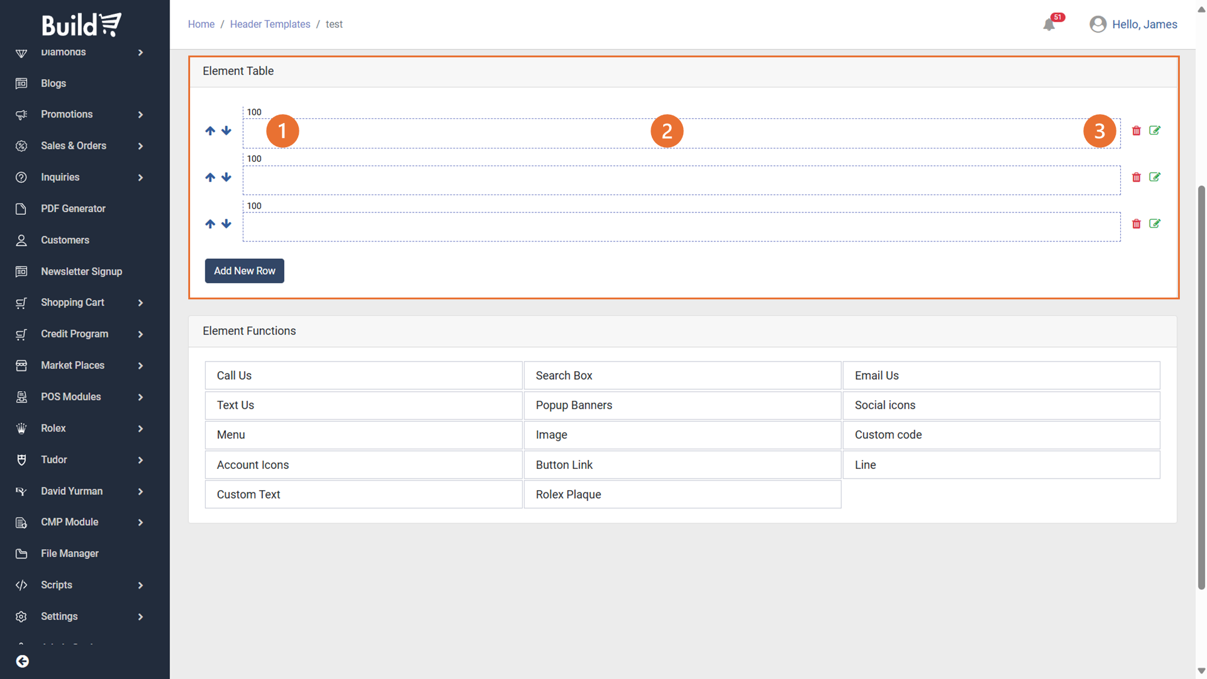Image resolution: width=1207 pixels, height=679 pixels.
Task: Delete the first element table row
Action: pos(1136,131)
